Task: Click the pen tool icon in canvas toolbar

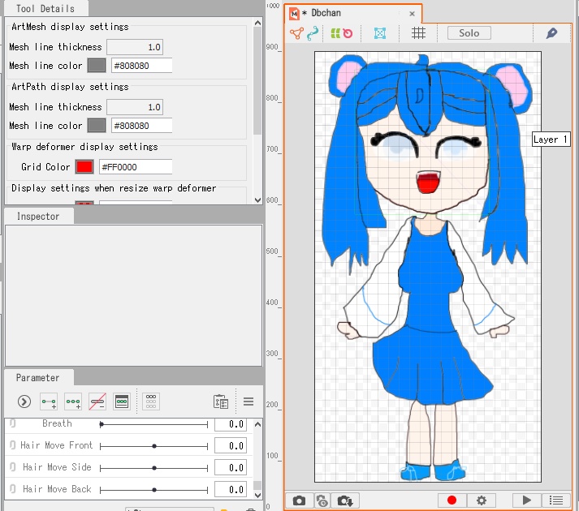Action: click(551, 33)
